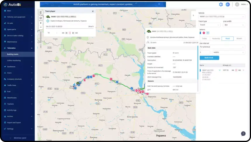The height and width of the screenshot is (142, 251).
Task: Open the Track type Travel dropdown
Action: pyautogui.click(x=210, y=25)
